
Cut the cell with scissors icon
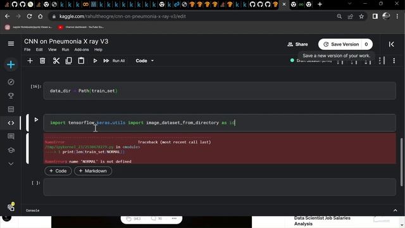pos(56,61)
